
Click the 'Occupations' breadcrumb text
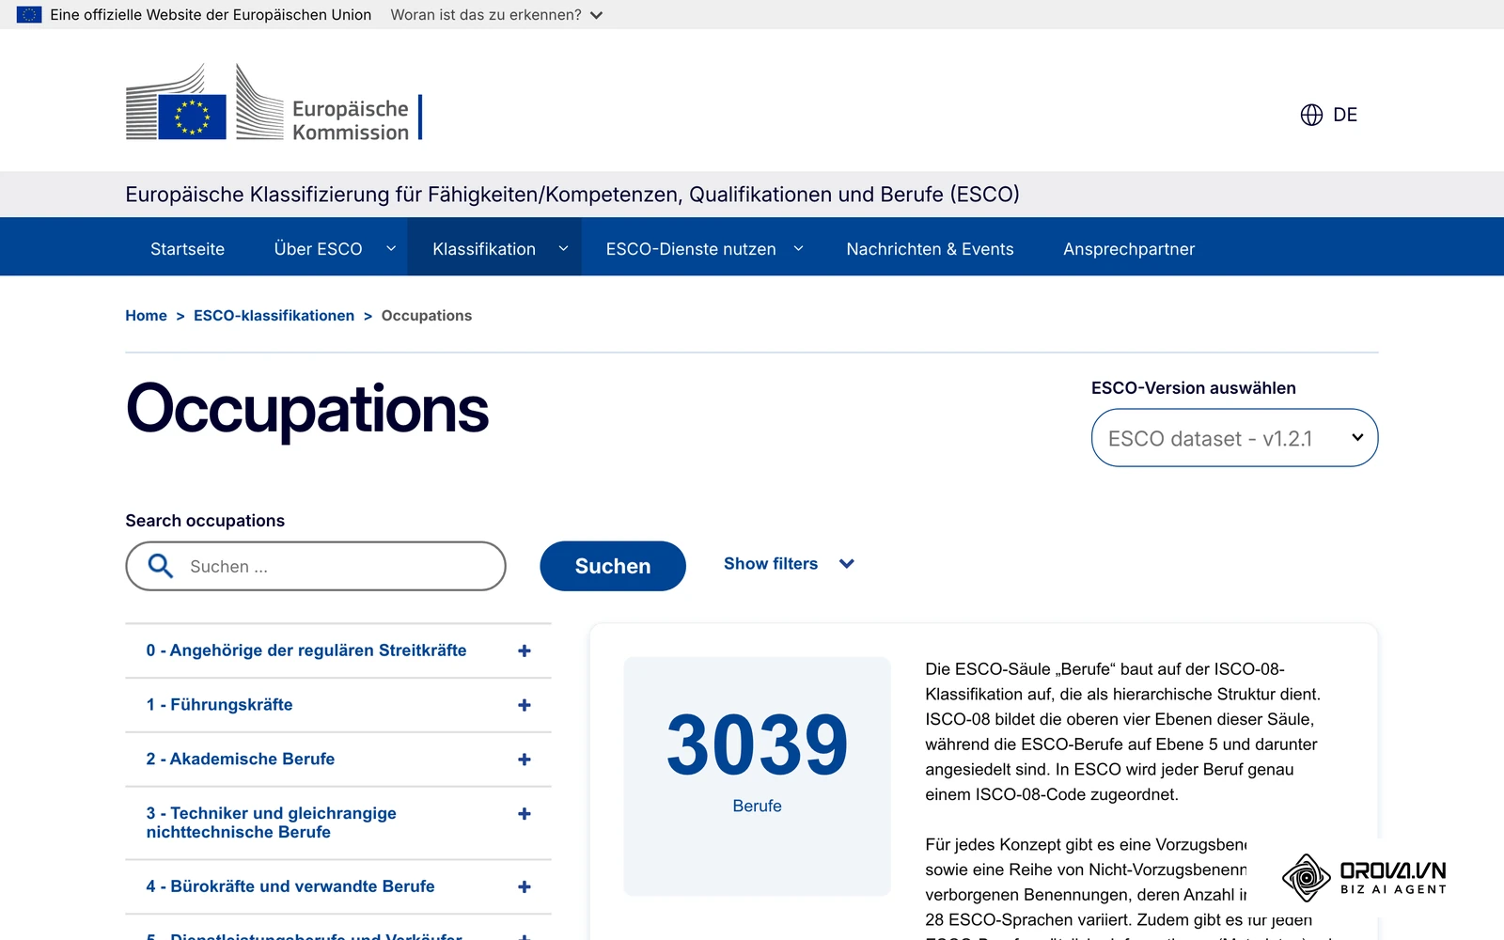tap(427, 316)
